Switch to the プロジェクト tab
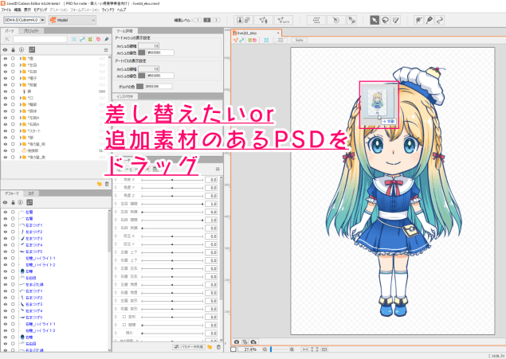This screenshot has height=359, width=506. (31, 31)
